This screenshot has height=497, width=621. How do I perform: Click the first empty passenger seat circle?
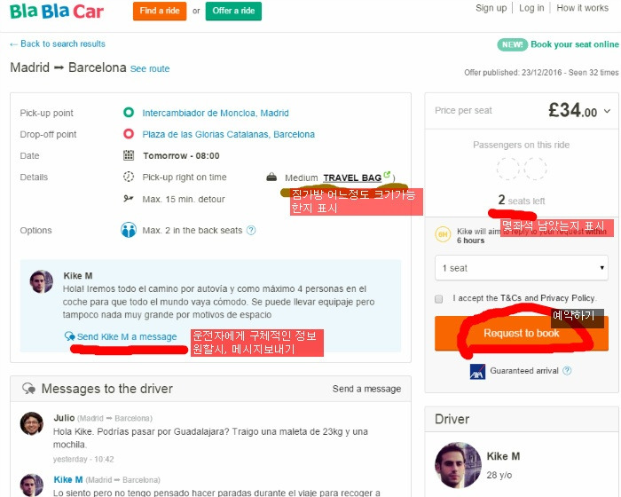coord(508,169)
